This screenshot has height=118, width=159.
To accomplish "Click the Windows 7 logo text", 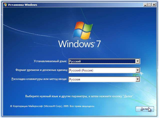I will [80, 44].
